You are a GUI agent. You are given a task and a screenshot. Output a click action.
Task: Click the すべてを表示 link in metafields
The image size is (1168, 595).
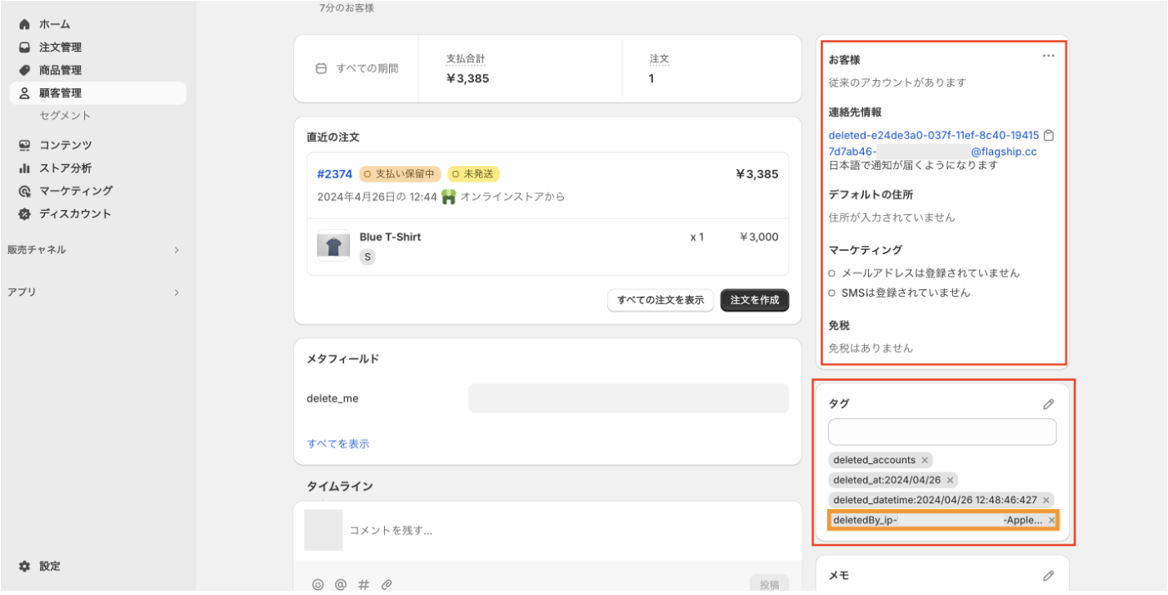click(x=338, y=444)
